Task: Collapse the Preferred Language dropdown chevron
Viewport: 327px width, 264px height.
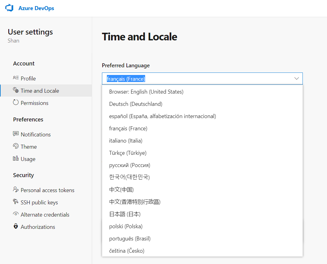Action: point(296,79)
